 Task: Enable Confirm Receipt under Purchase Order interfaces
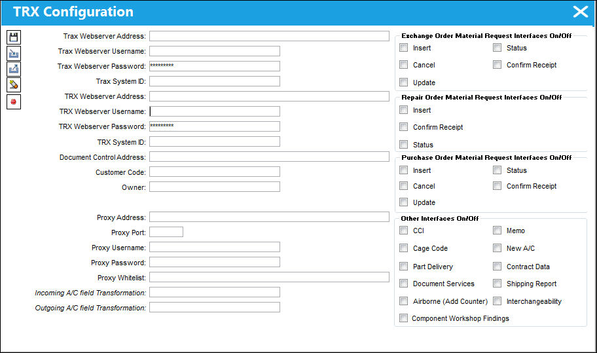497,186
